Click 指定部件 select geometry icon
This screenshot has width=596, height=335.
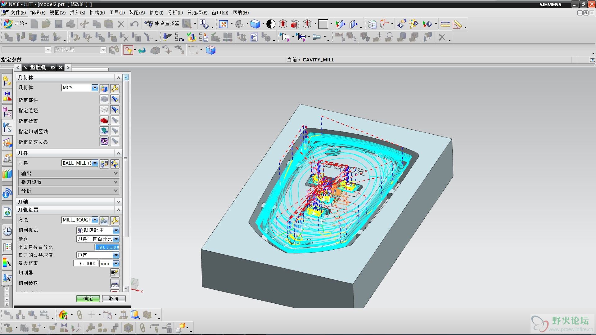(x=104, y=99)
